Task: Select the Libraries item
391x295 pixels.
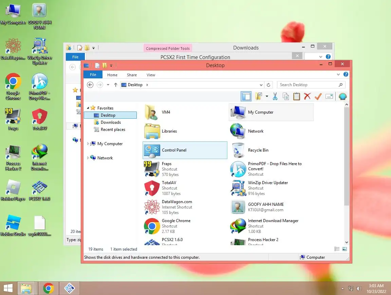Action: [x=185, y=131]
